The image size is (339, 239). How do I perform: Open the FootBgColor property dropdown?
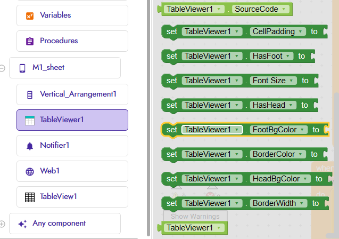pos(302,130)
